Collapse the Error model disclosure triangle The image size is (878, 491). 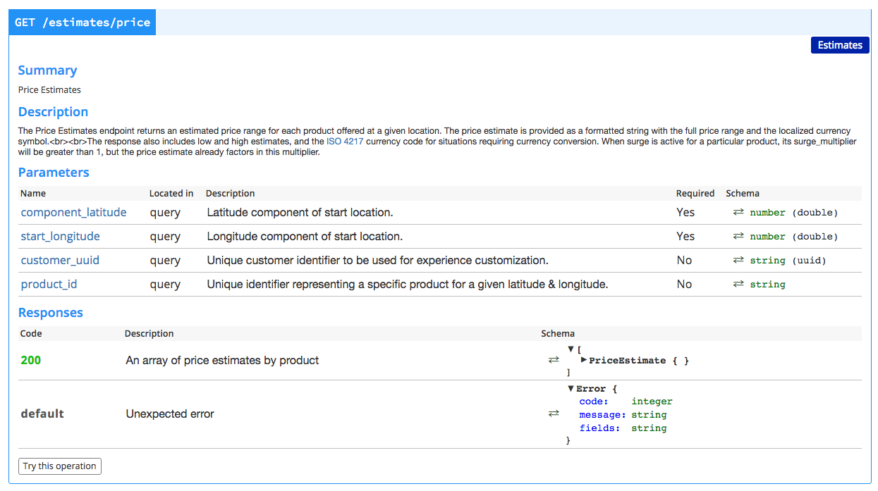click(x=570, y=387)
